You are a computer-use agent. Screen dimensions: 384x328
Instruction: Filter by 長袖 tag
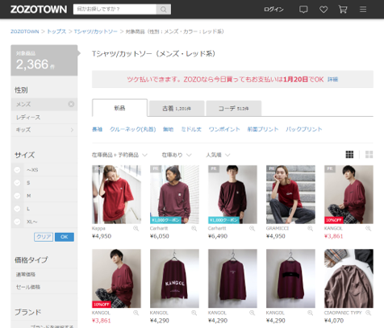pos(97,129)
